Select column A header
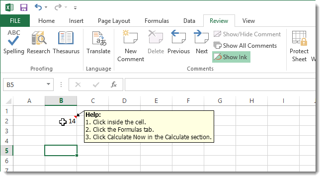 tap(29, 101)
